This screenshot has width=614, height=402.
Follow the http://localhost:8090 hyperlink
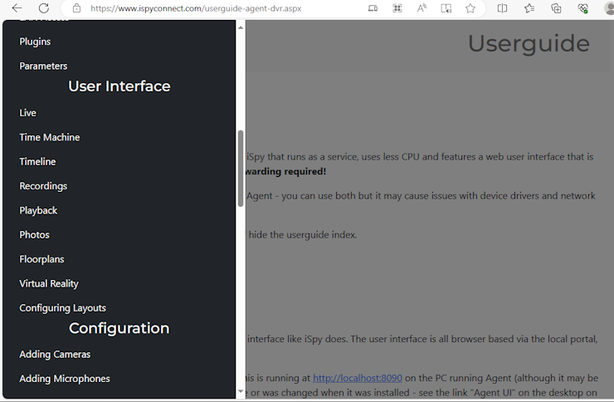pyautogui.click(x=358, y=378)
